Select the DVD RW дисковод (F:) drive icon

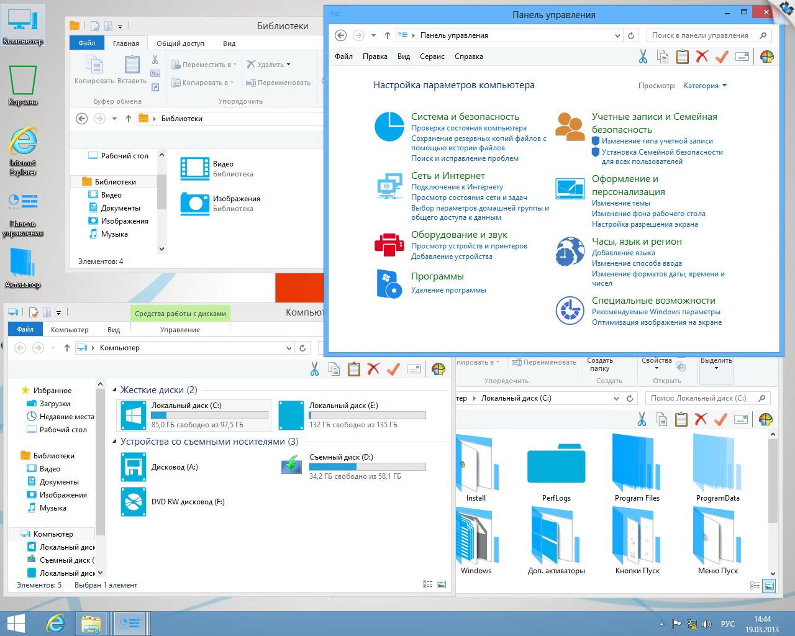134,502
